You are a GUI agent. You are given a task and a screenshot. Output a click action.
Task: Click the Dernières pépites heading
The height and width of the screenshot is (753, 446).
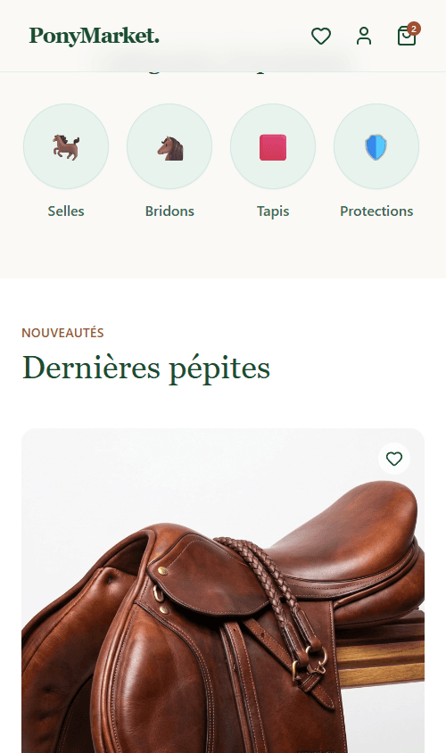146,368
